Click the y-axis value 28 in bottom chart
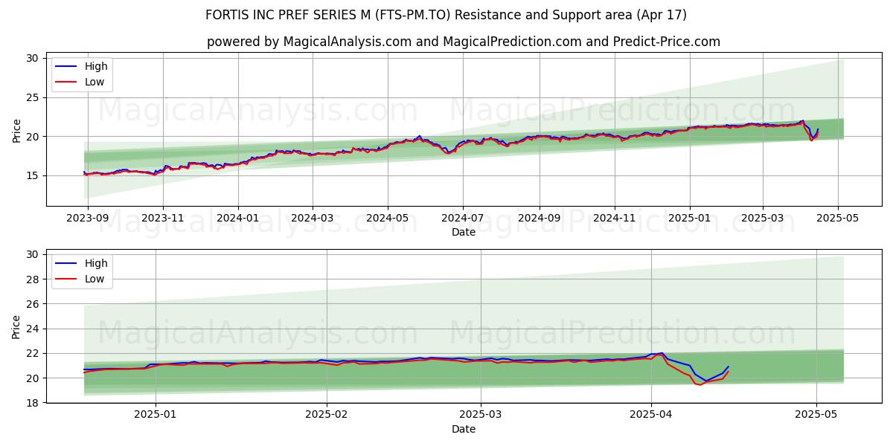The height and width of the screenshot is (446, 893). click(x=33, y=279)
